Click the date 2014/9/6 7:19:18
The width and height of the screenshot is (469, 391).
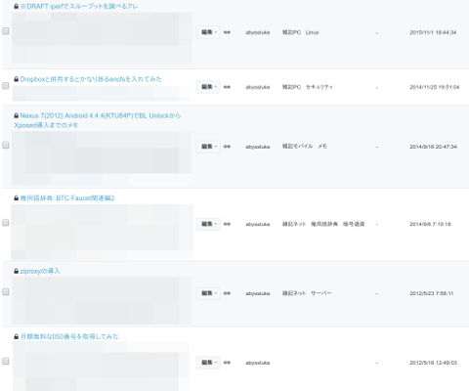[x=430, y=224]
